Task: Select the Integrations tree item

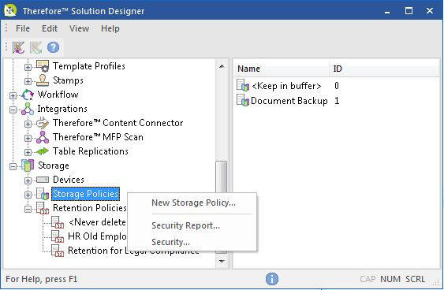Action: coord(62,109)
